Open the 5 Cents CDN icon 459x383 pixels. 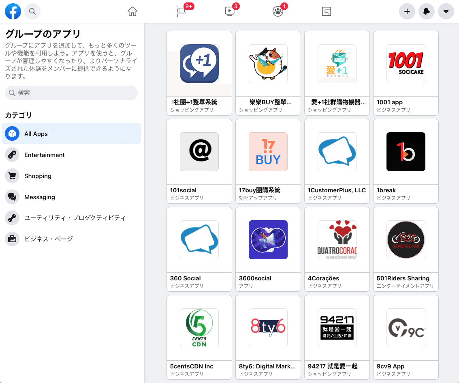199,328
